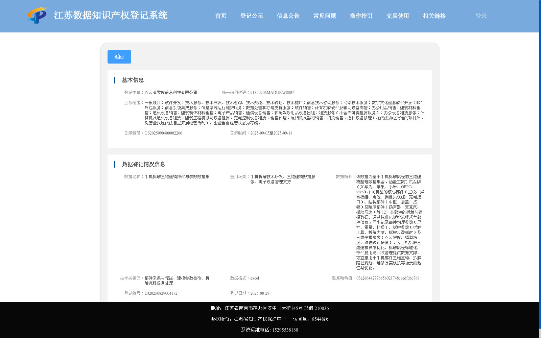Select keywords text 部件采集与标注

[159, 278]
